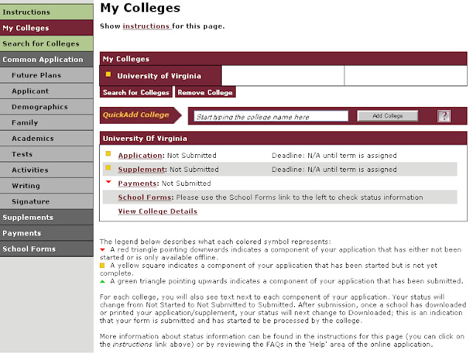Image resolution: width=473 pixels, height=357 pixels.
Task: Click the Search for Colleges button below table
Action: coord(135,92)
